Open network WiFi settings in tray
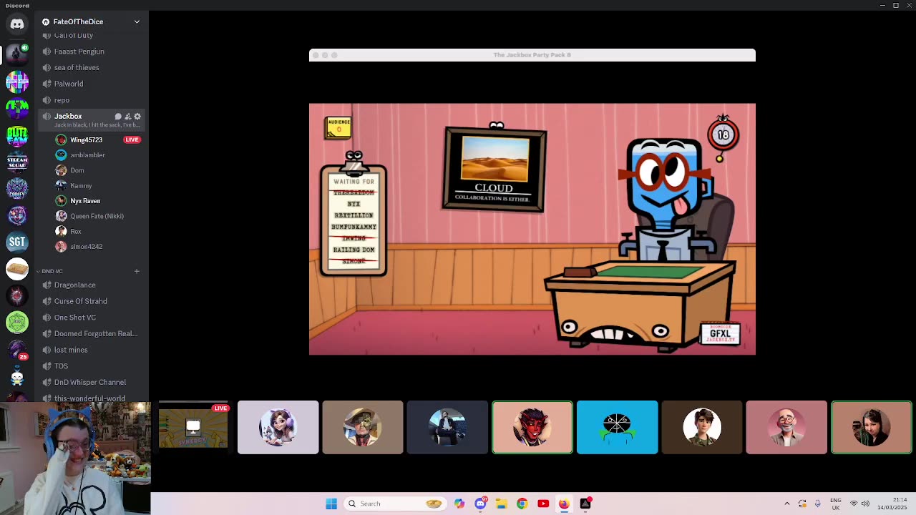This screenshot has height=515, width=916. (853, 504)
